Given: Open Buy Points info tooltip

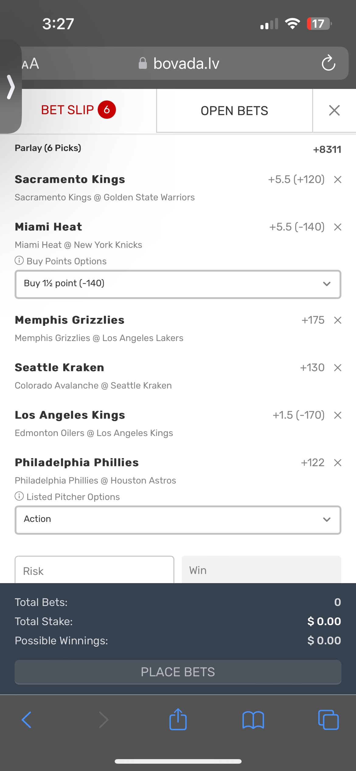Looking at the screenshot, I should tap(19, 261).
